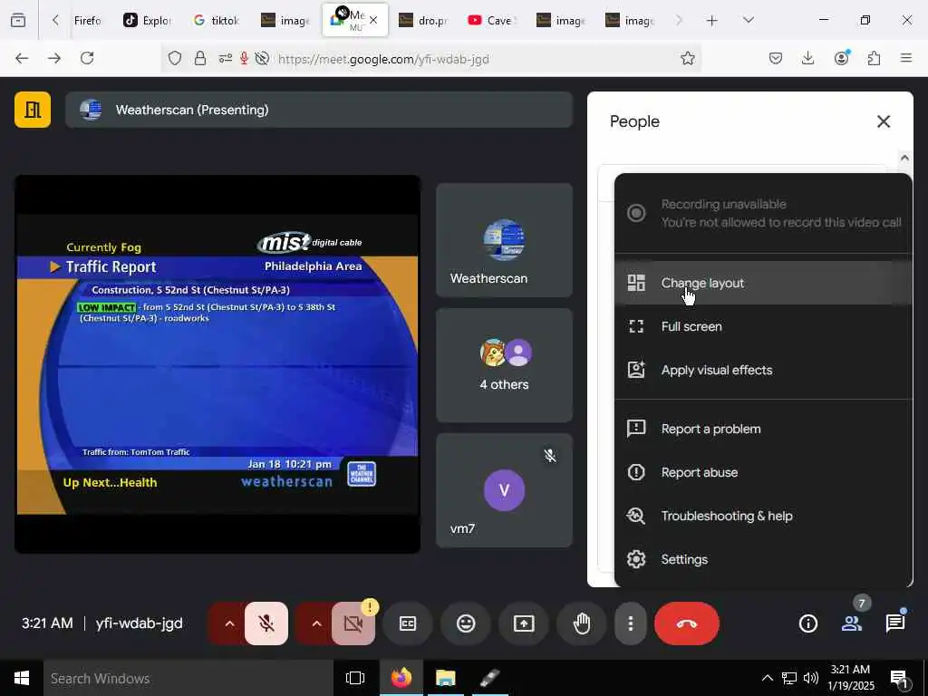Open the Action Center notifications
Screen dimensions: 928x696
point(900,678)
